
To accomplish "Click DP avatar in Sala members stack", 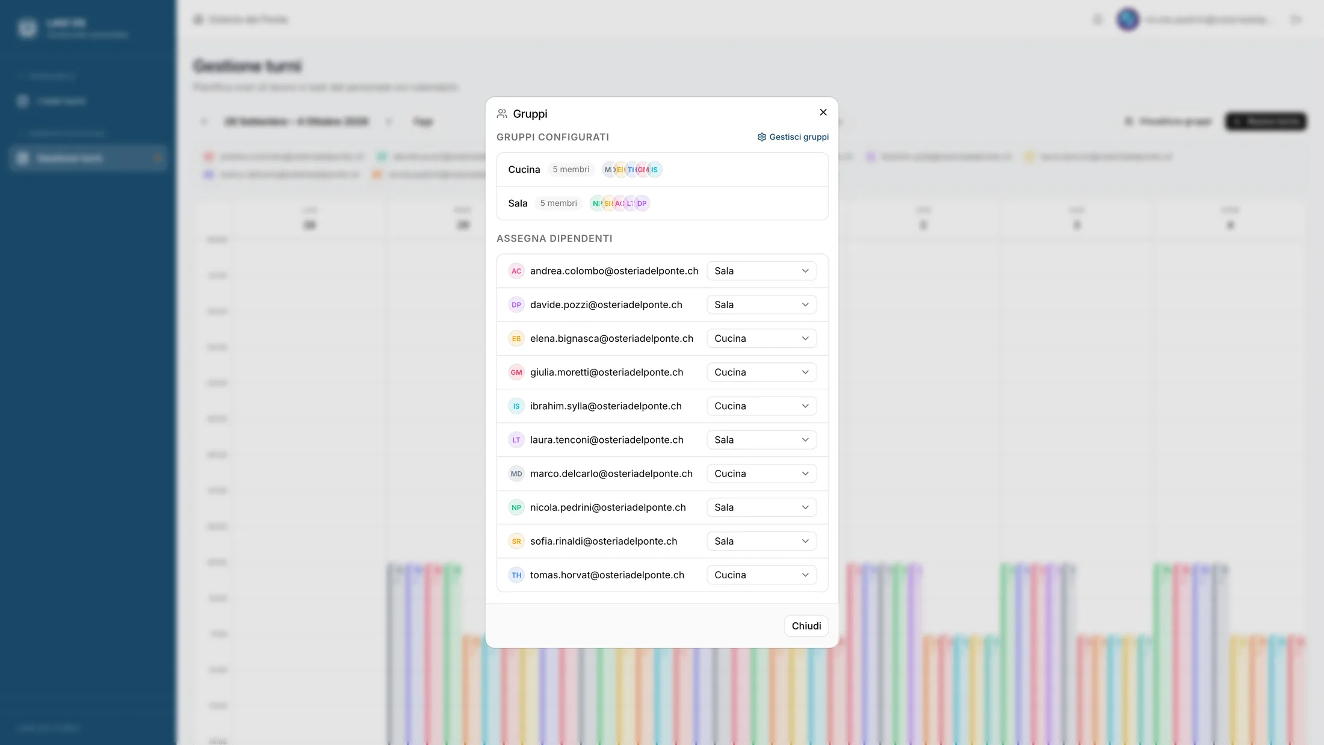I will click(642, 203).
